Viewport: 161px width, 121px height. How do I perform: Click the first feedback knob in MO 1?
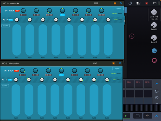tap(23, 11)
